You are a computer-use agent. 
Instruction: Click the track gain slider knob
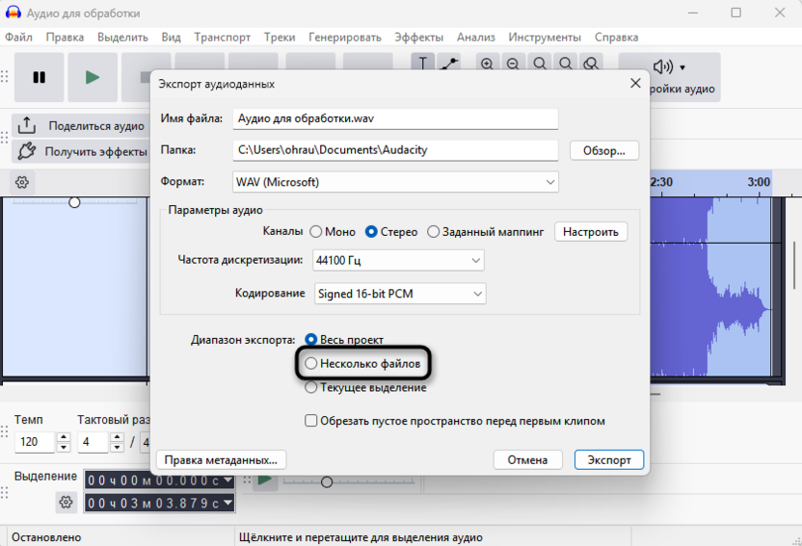point(74,202)
